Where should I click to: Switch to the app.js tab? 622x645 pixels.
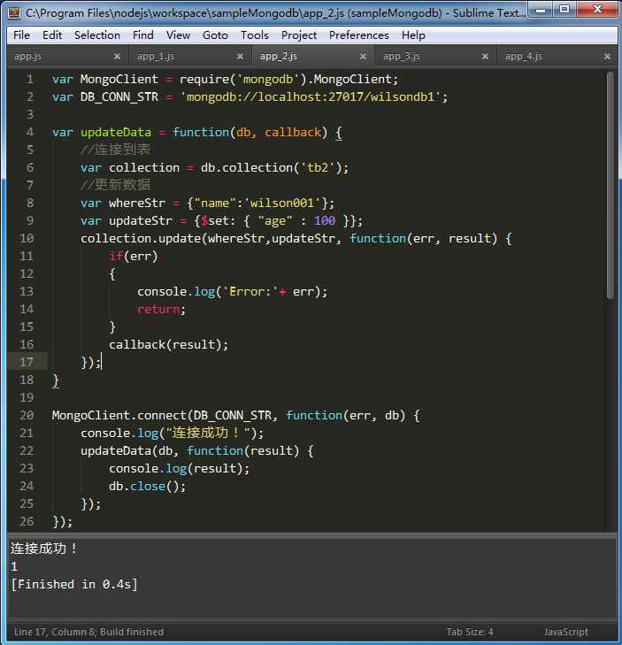pyautogui.click(x=27, y=57)
